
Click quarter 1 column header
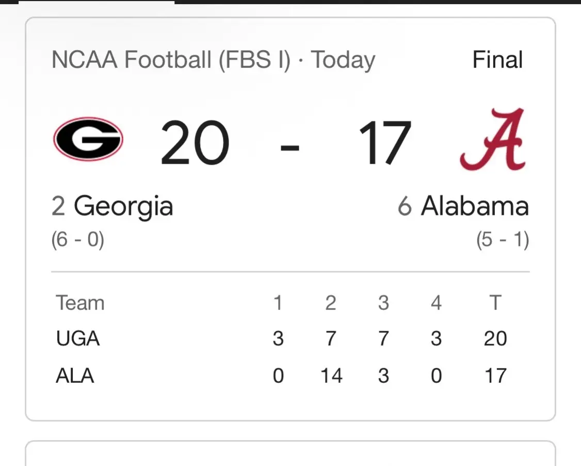click(278, 303)
